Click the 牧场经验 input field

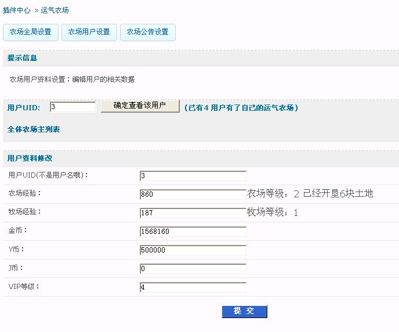(x=193, y=213)
